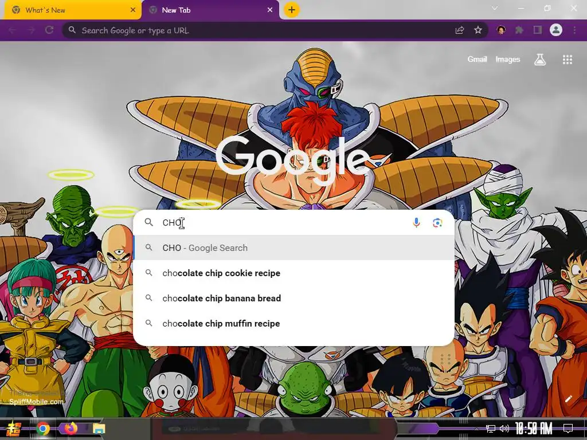Viewport: 587px width, 440px height.
Task: Search by image with Google Lens icon
Action: [x=437, y=223]
